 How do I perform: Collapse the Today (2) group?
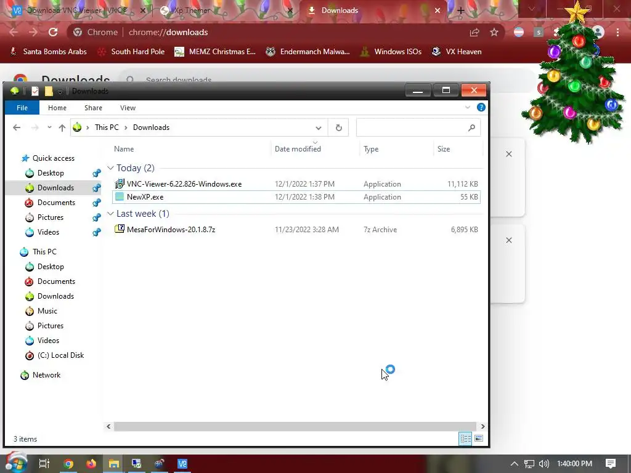pos(111,168)
